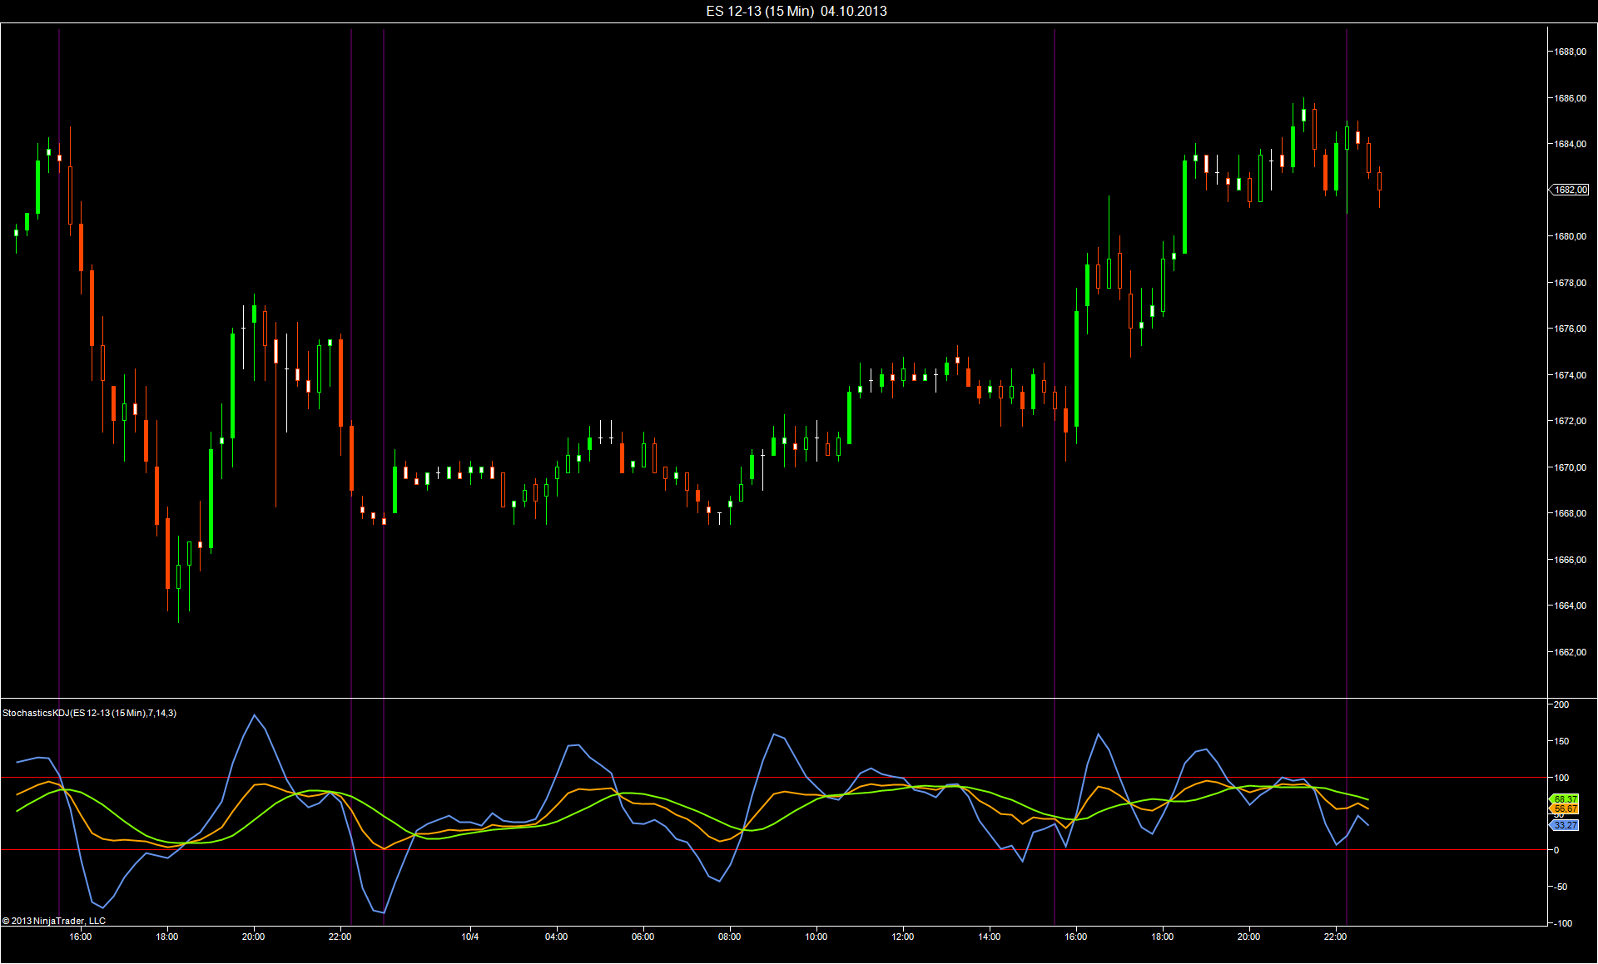Click the 12:00 time axis label
This screenshot has width=1598, height=964.
(x=903, y=937)
